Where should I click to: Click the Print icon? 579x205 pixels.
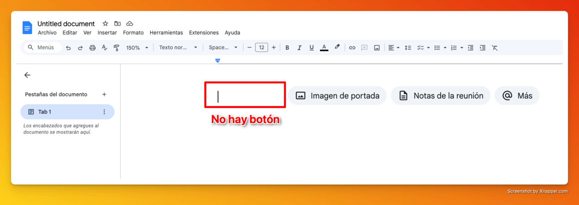(92, 47)
